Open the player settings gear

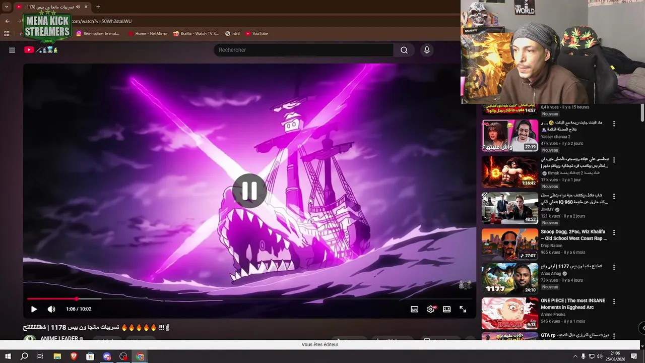431,309
